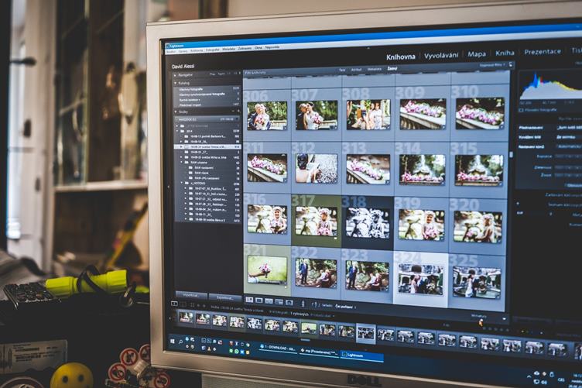Switch to the Mapa module

[x=477, y=54]
